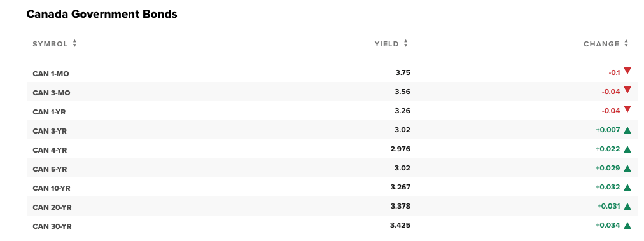This screenshot has width=644, height=241.
Task: Click green up triangle on CAN 30-YR row
Action: 627,225
